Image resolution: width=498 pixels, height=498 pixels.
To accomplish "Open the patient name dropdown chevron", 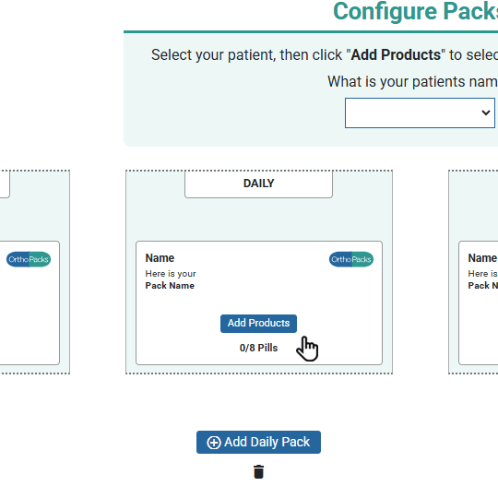I will (486, 113).
